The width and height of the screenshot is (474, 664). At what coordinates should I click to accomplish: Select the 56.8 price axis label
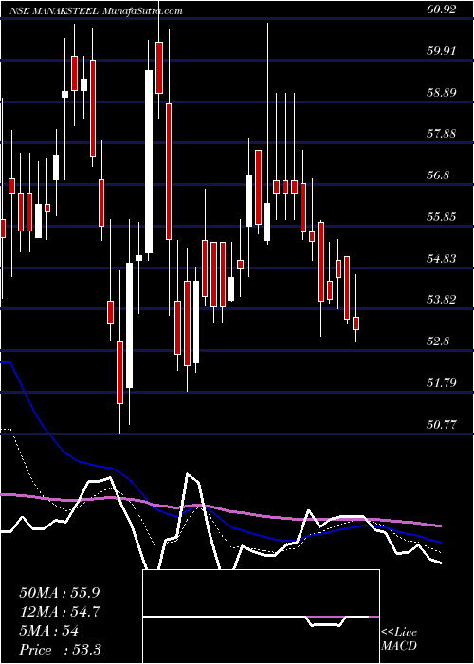tap(438, 175)
